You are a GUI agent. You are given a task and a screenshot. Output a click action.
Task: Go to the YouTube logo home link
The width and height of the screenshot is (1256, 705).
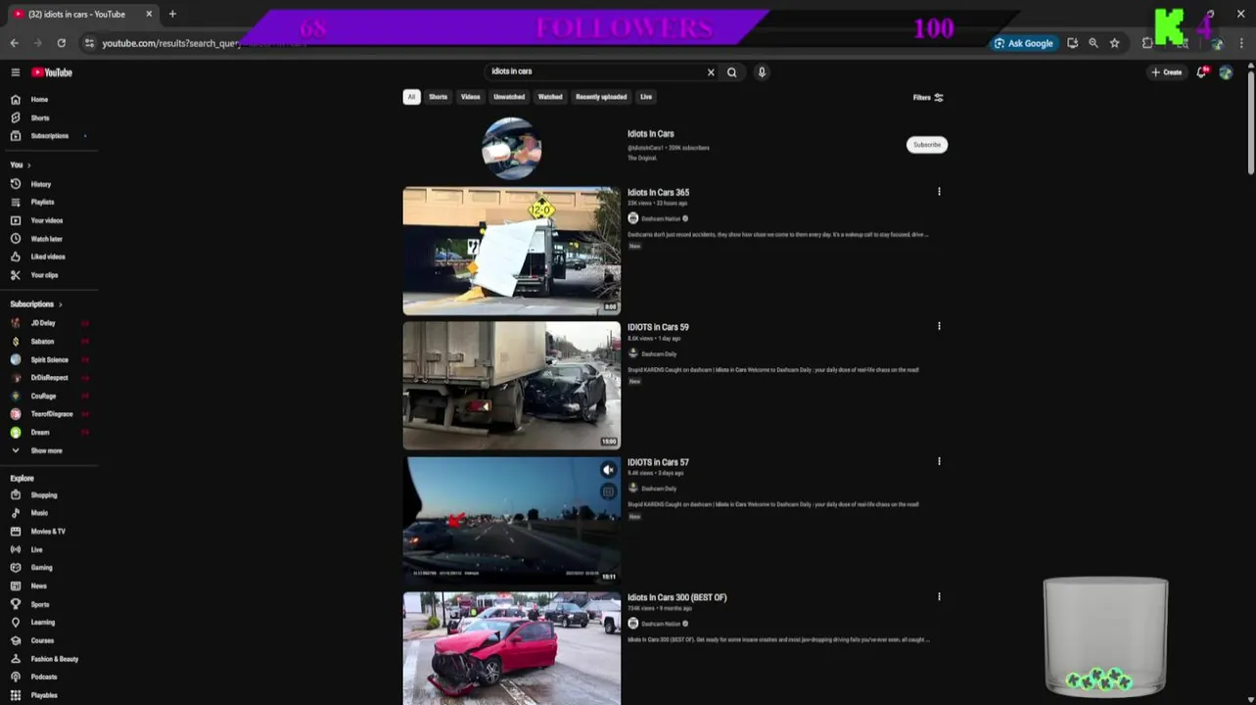point(52,72)
